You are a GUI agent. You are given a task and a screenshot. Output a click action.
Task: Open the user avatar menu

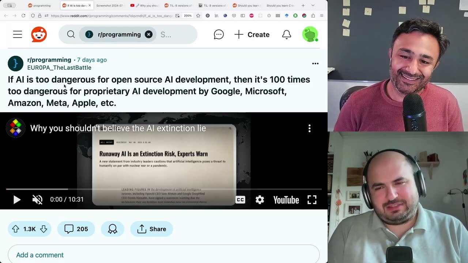coord(310,34)
